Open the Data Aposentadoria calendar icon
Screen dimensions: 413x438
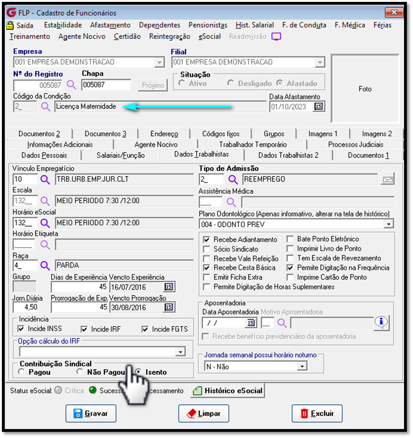coord(251,323)
